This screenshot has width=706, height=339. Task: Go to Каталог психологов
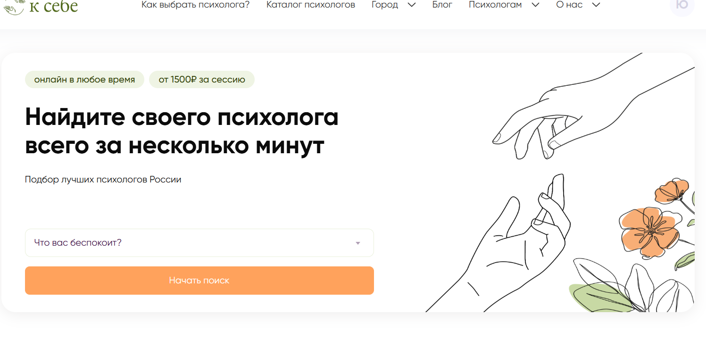311,5
